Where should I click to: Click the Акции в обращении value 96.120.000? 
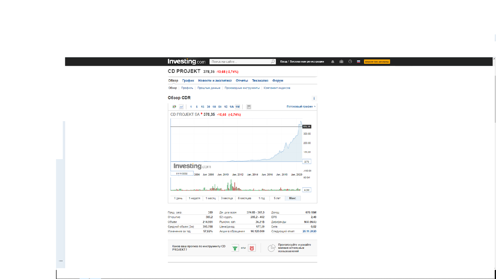(258, 231)
